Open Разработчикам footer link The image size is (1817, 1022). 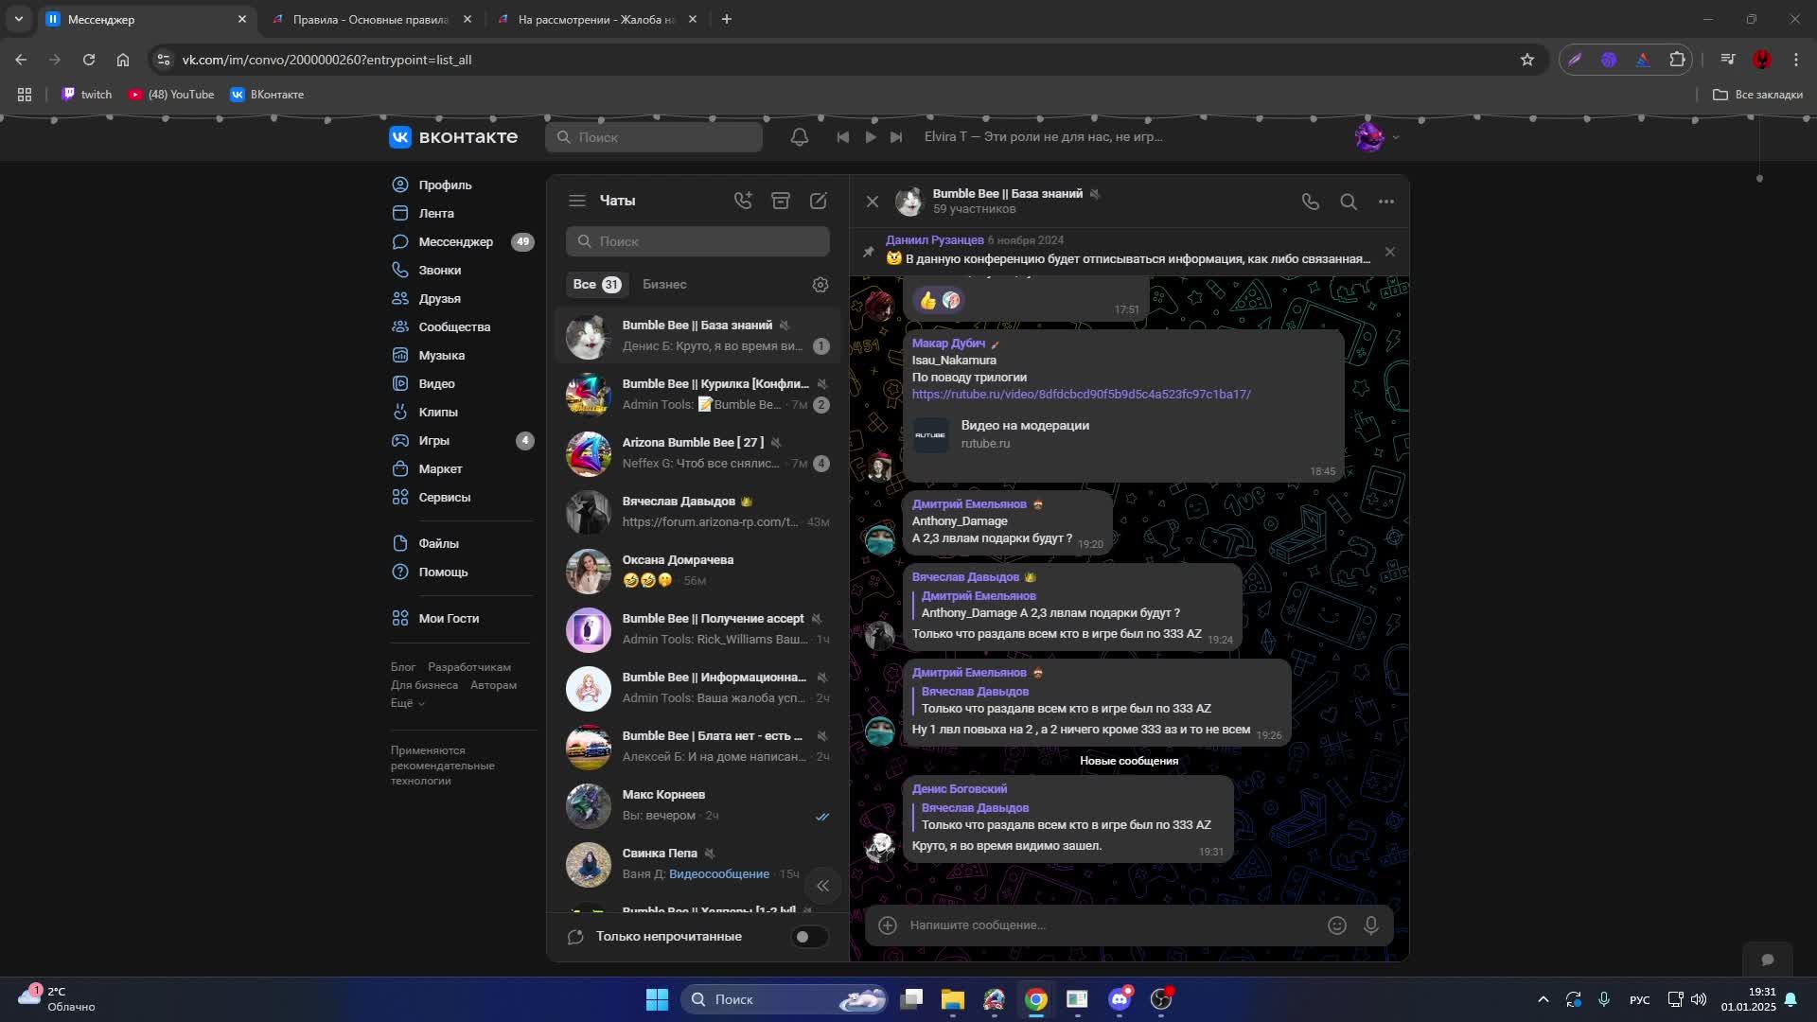pos(468,667)
